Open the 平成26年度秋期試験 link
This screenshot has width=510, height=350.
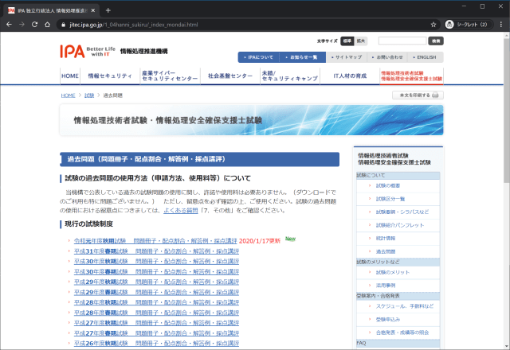[x=156, y=343]
